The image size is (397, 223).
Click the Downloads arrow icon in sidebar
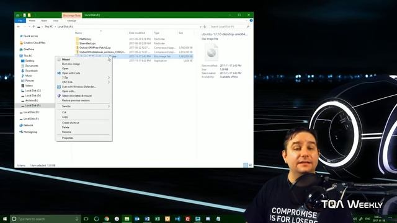pyautogui.click(x=22, y=71)
